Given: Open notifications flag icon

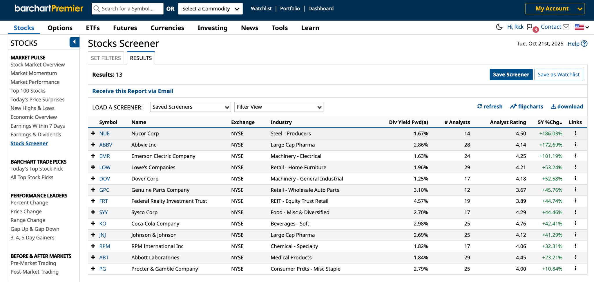Looking at the screenshot, I should point(530,27).
